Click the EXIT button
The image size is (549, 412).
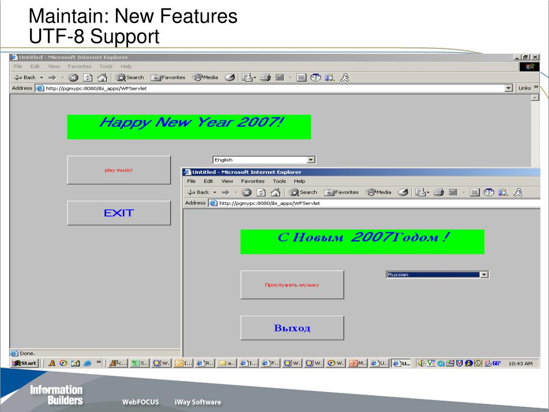click(x=118, y=213)
